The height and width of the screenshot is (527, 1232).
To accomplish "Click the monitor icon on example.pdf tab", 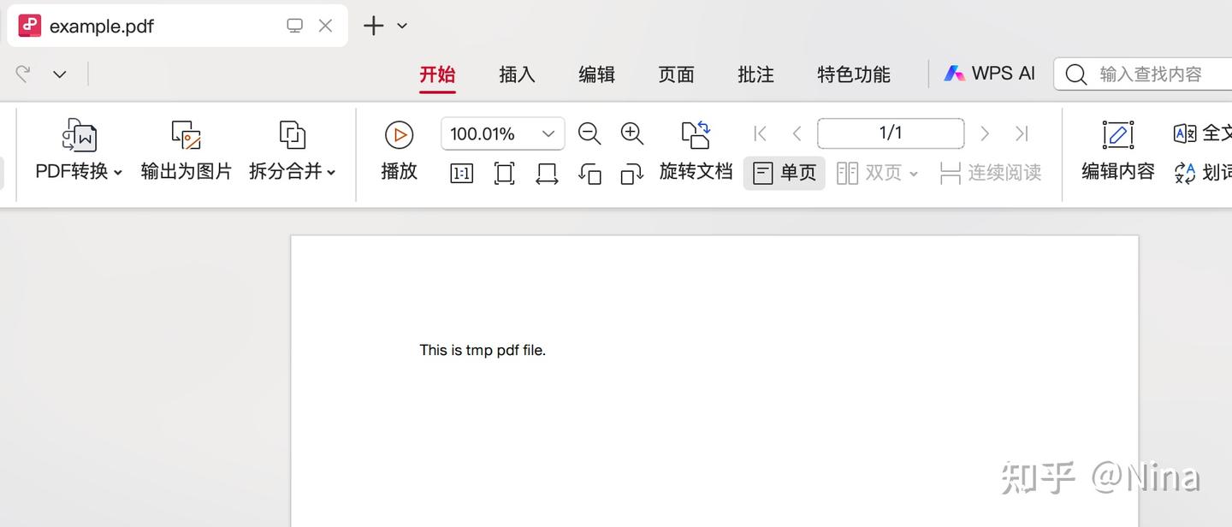I will [295, 26].
